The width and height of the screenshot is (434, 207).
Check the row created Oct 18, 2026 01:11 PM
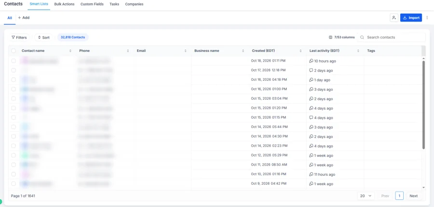[14, 61]
